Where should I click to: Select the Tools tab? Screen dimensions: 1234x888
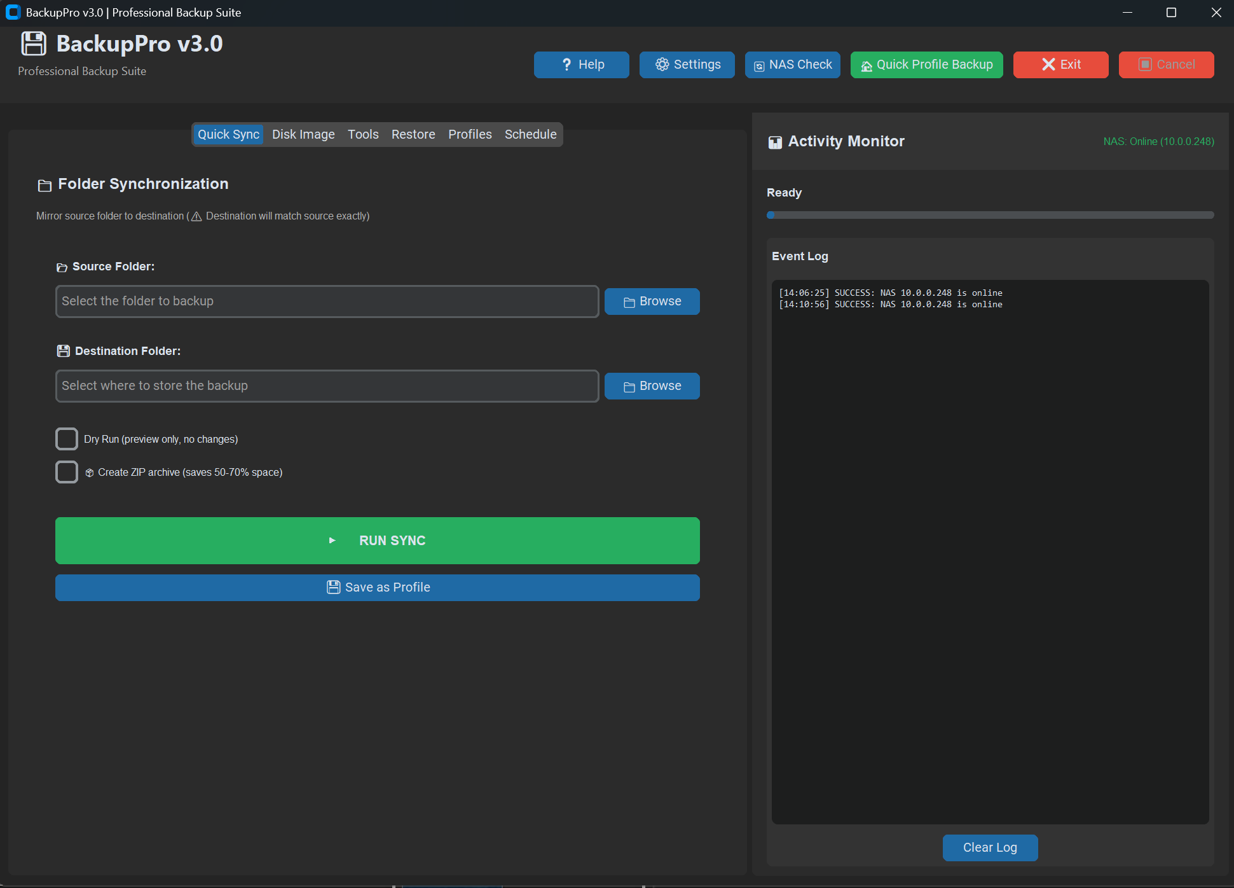tap(363, 134)
